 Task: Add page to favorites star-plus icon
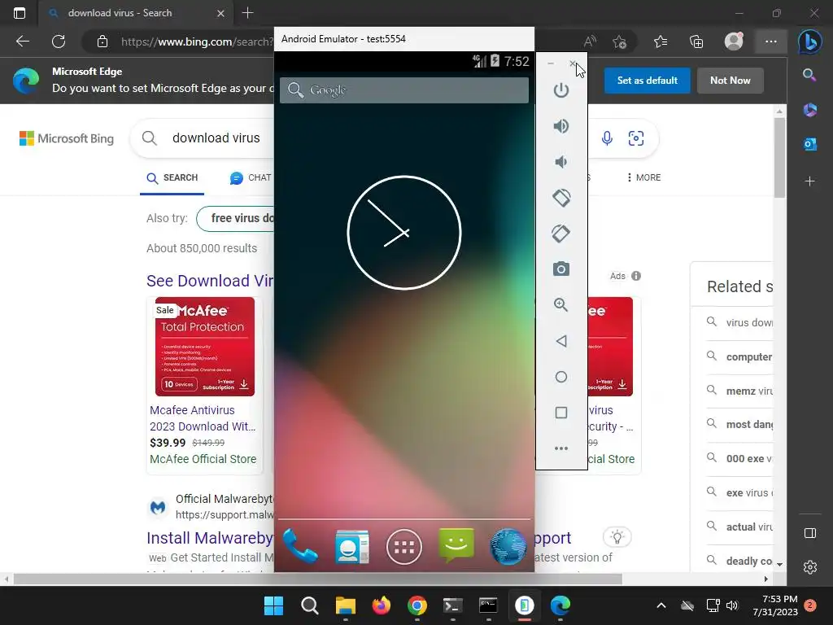619,42
